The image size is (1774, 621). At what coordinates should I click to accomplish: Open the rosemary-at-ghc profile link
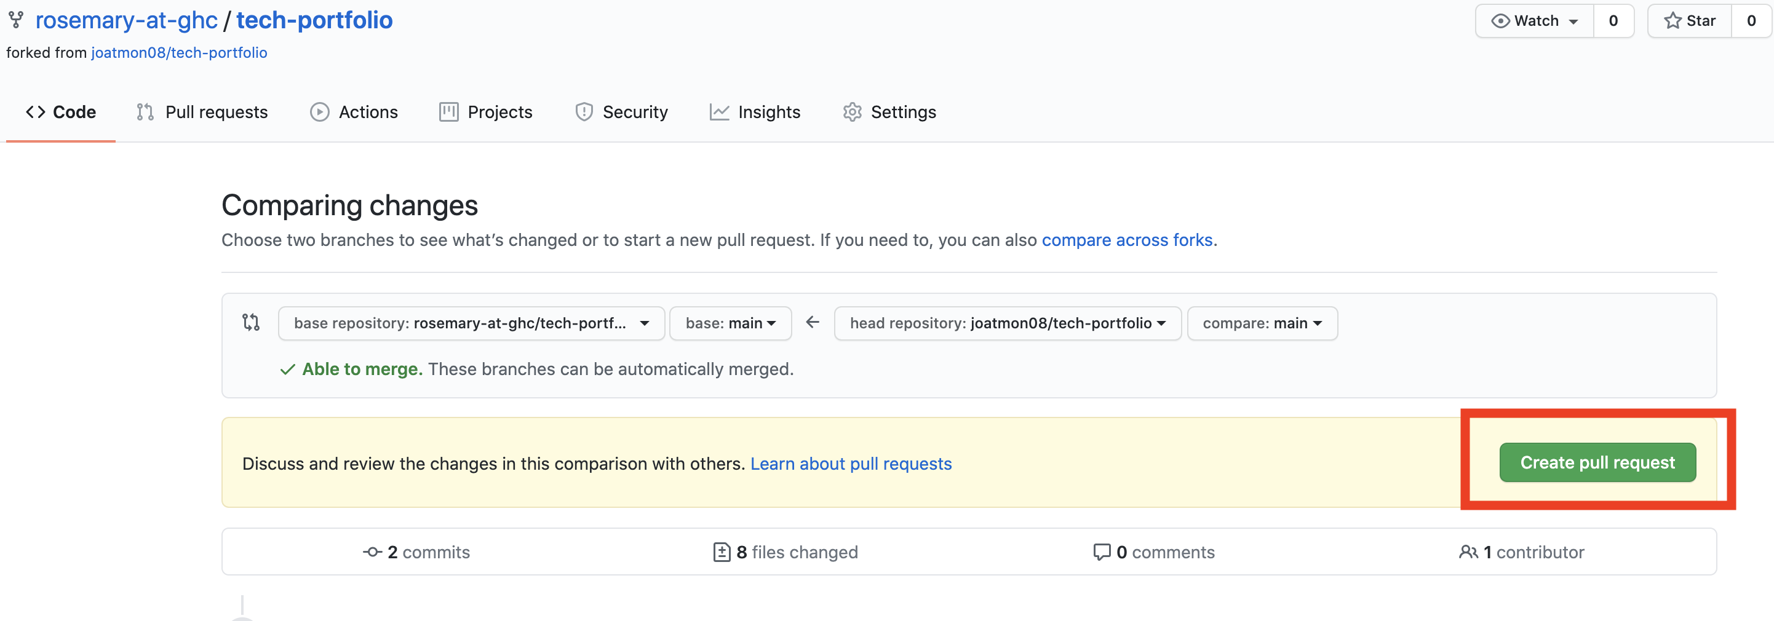[x=127, y=20]
